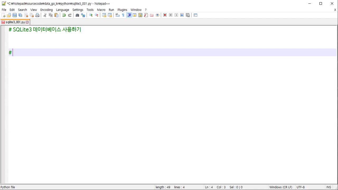Screen dimensions: 338x190
Task: Click the New file toolbar icon
Action: 3,15
